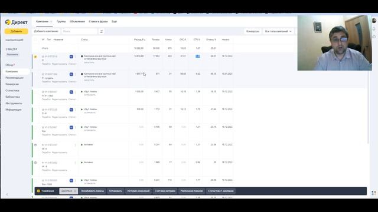Open Конверсии in left sidebar
The image size is (378, 212).
point(12,84)
